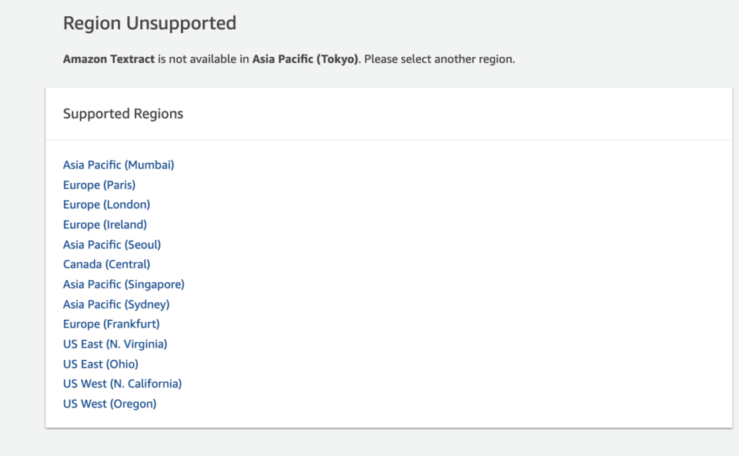Open the Asia Pacific (Mumbai) region link
The width and height of the screenshot is (739, 456).
118,165
